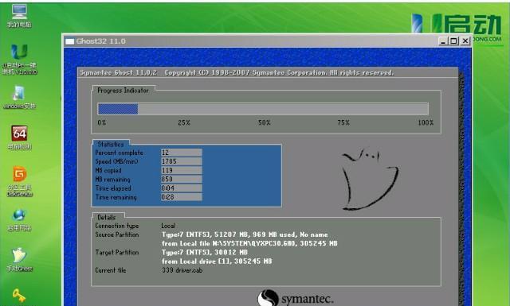
Task: Launch the manual Ghost desktop icon
Action: (x=19, y=260)
